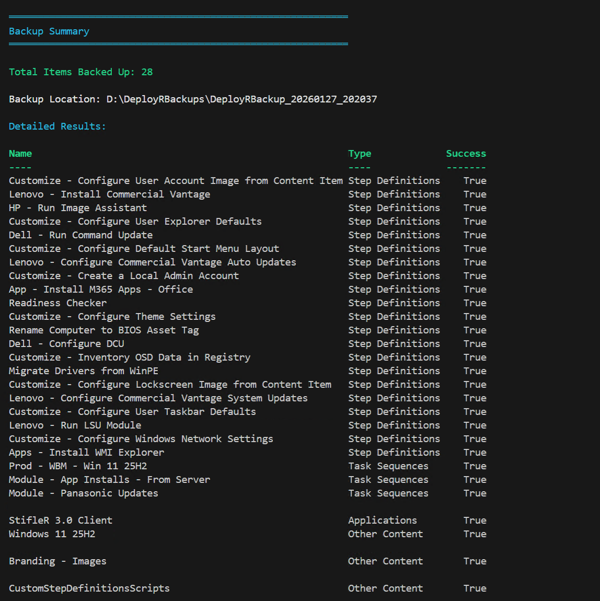Click the Success column header
The width and height of the screenshot is (600, 601).
tap(466, 154)
